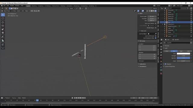Jump to the start frame in timeline
Screen dimensions: 193x108
point(75,98)
